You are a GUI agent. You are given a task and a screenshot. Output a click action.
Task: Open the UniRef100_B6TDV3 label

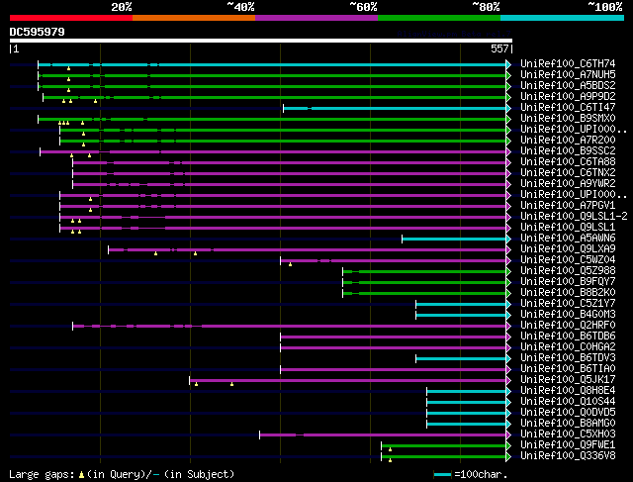click(x=568, y=358)
